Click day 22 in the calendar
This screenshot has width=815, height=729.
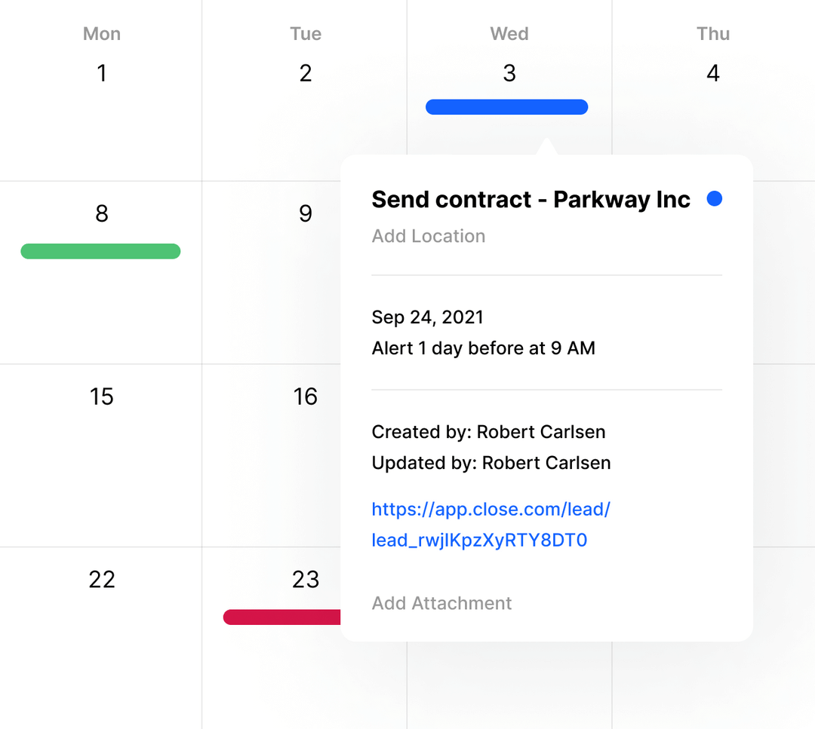click(x=102, y=579)
